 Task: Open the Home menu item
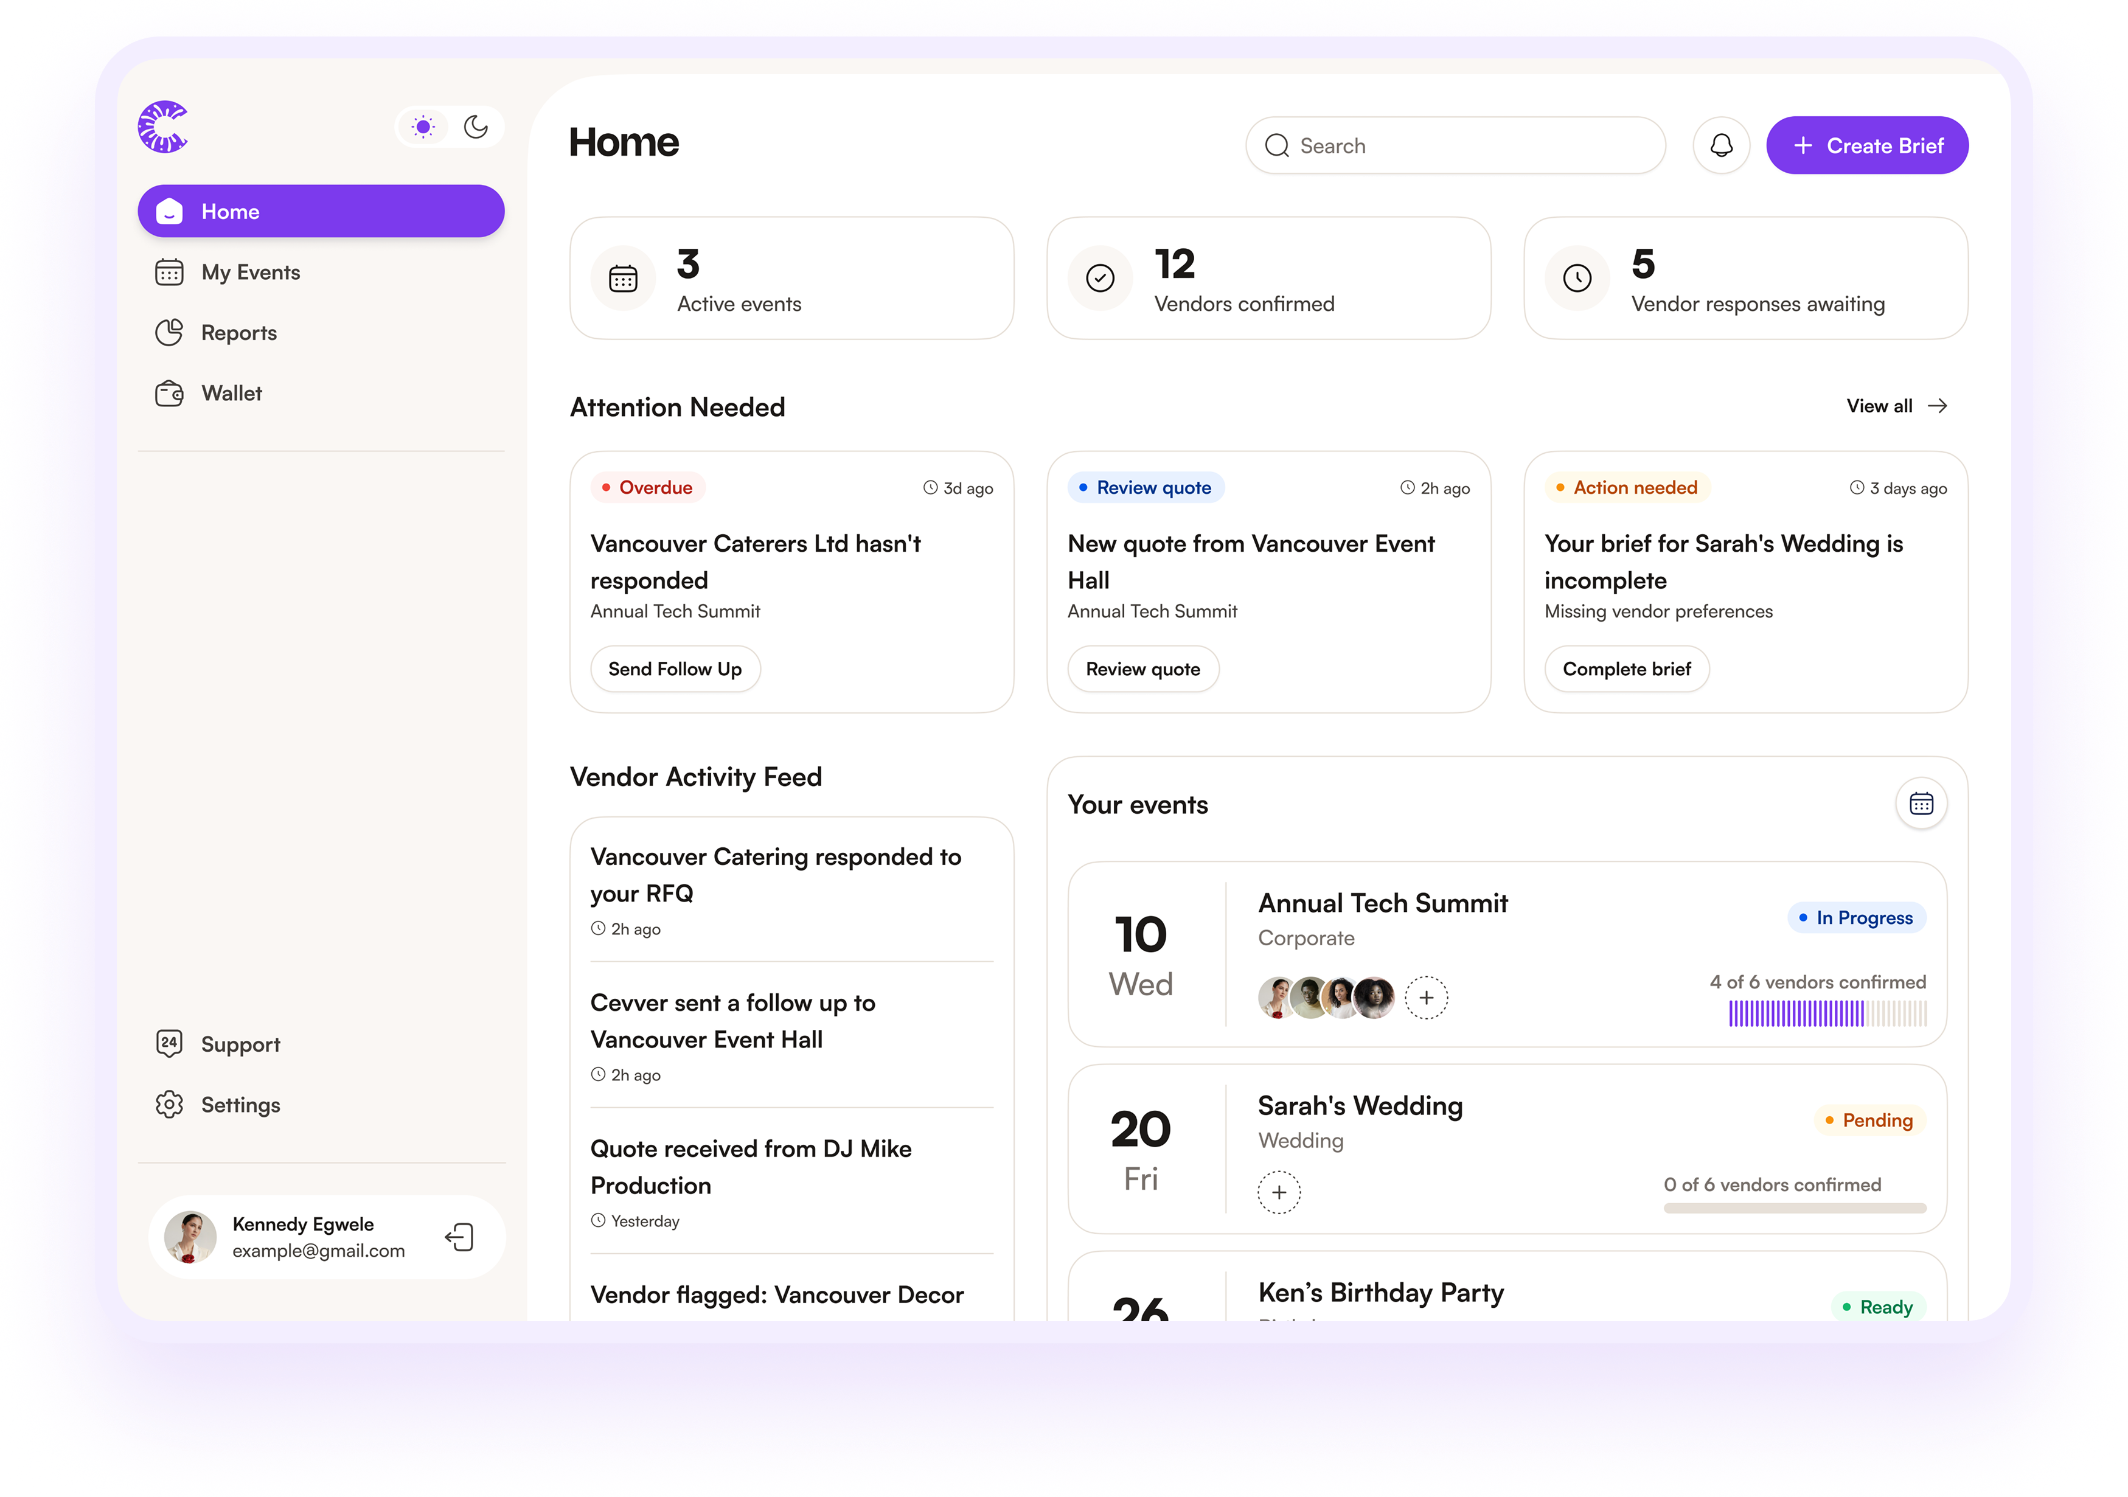point(321,211)
